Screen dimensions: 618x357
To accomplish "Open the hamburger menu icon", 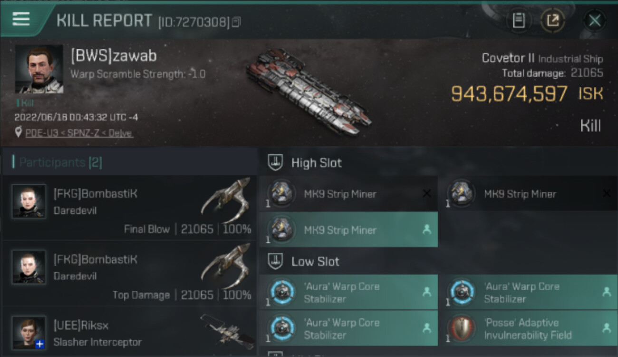I will coord(21,19).
